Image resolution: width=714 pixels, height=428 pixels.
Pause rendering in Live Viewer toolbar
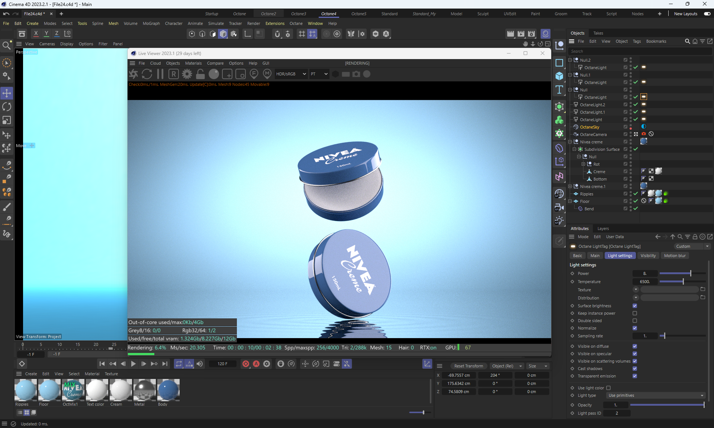pos(160,74)
